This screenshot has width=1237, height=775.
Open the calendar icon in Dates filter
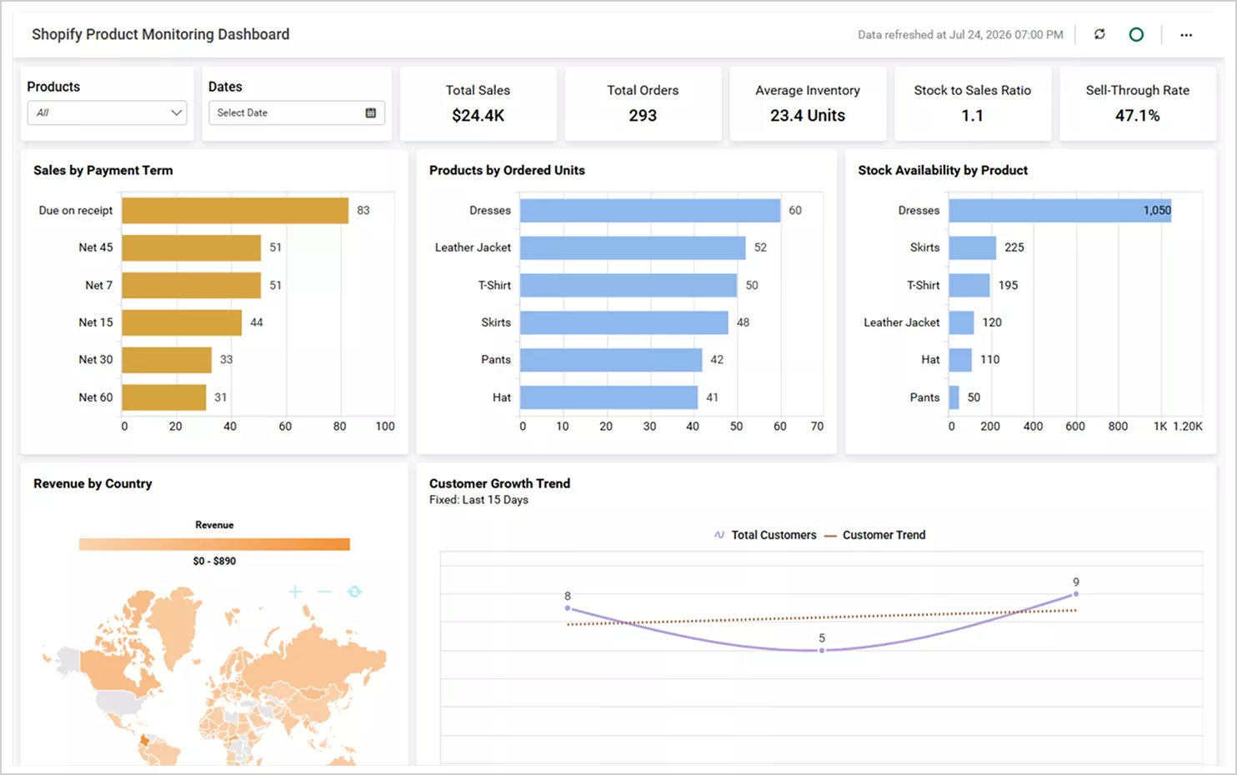371,112
